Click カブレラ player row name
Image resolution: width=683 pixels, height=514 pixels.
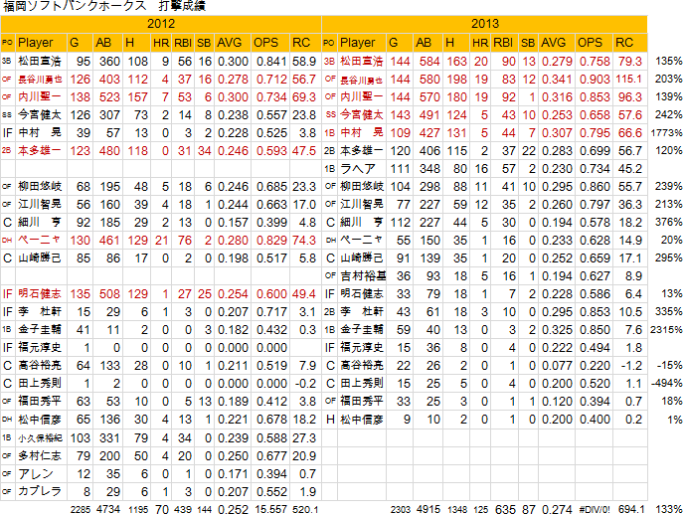[x=39, y=491]
